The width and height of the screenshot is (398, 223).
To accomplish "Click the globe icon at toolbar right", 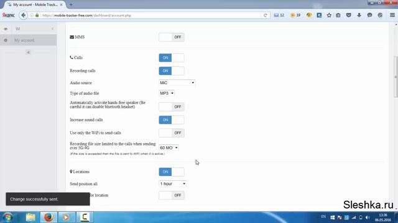I will [380, 15].
